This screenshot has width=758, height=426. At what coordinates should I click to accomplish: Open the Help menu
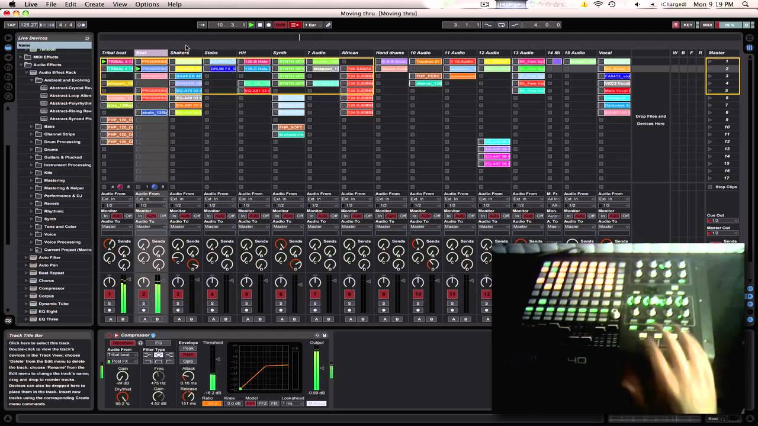click(x=175, y=4)
